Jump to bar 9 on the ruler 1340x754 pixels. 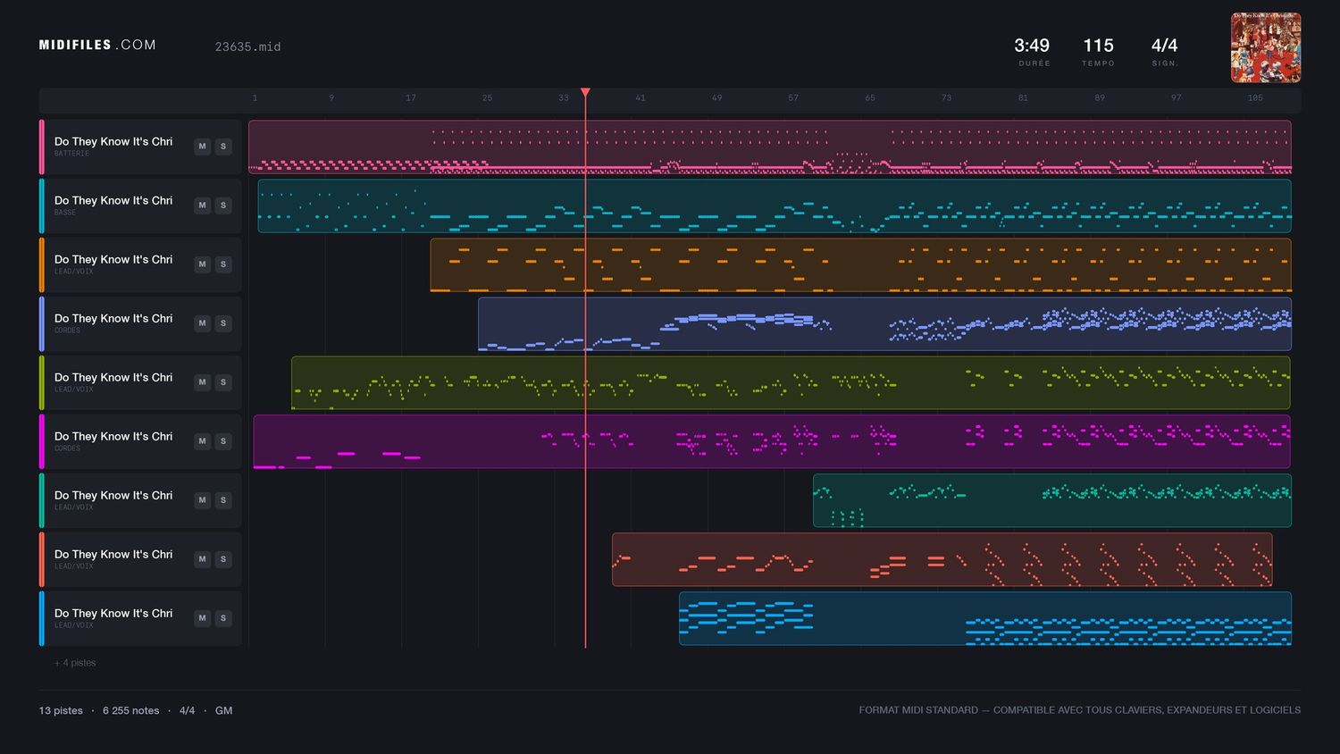coord(331,97)
